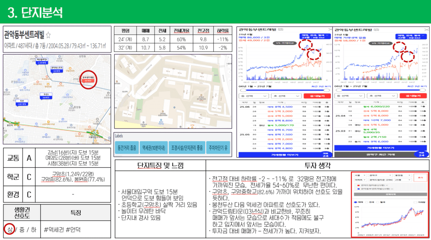Open the 25평 size dropdown

[x=403, y=180]
